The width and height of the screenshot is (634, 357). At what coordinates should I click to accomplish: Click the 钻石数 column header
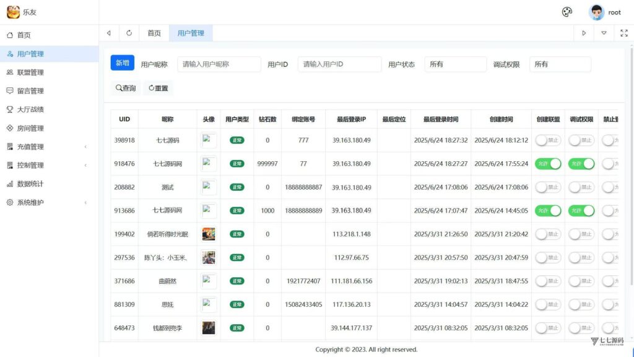tap(267, 120)
